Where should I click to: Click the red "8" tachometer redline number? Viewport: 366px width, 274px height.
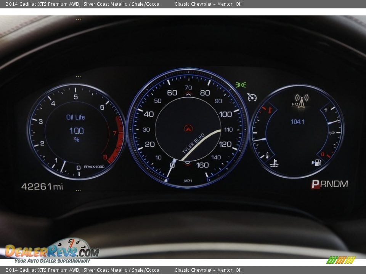click(x=105, y=157)
